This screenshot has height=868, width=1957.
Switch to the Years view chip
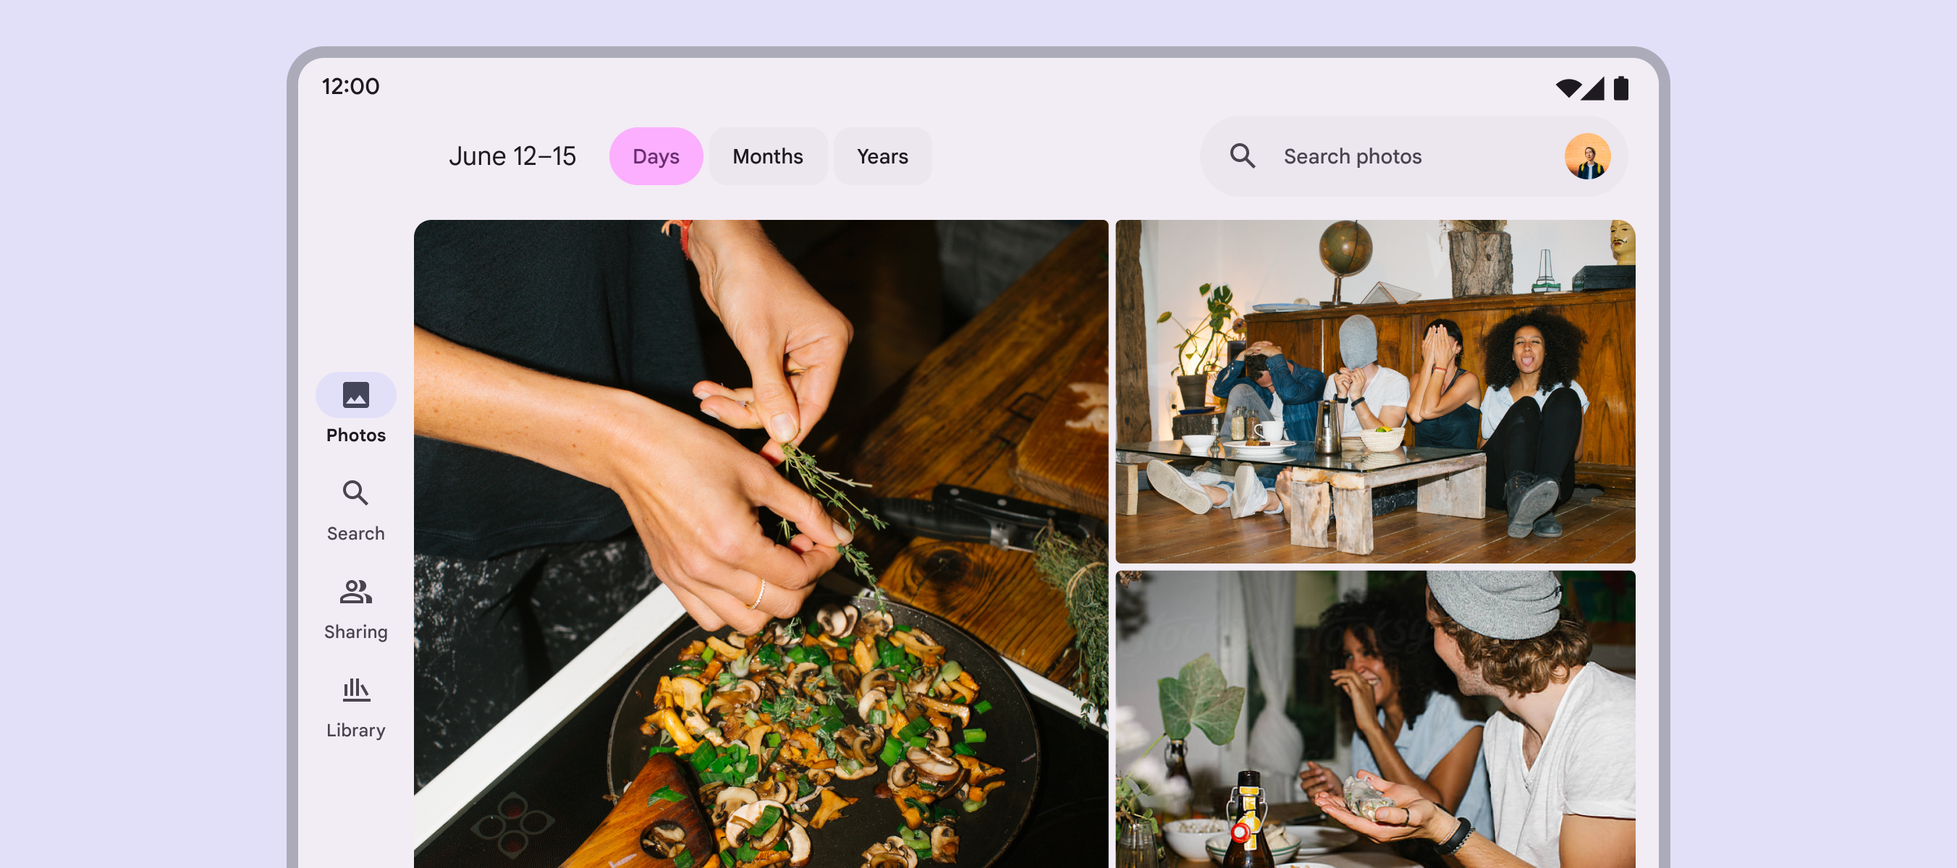[882, 156]
